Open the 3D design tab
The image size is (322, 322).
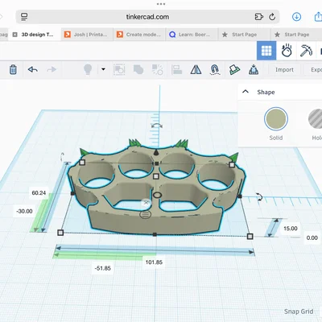click(34, 35)
